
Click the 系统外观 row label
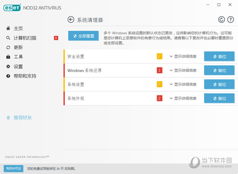76,98
